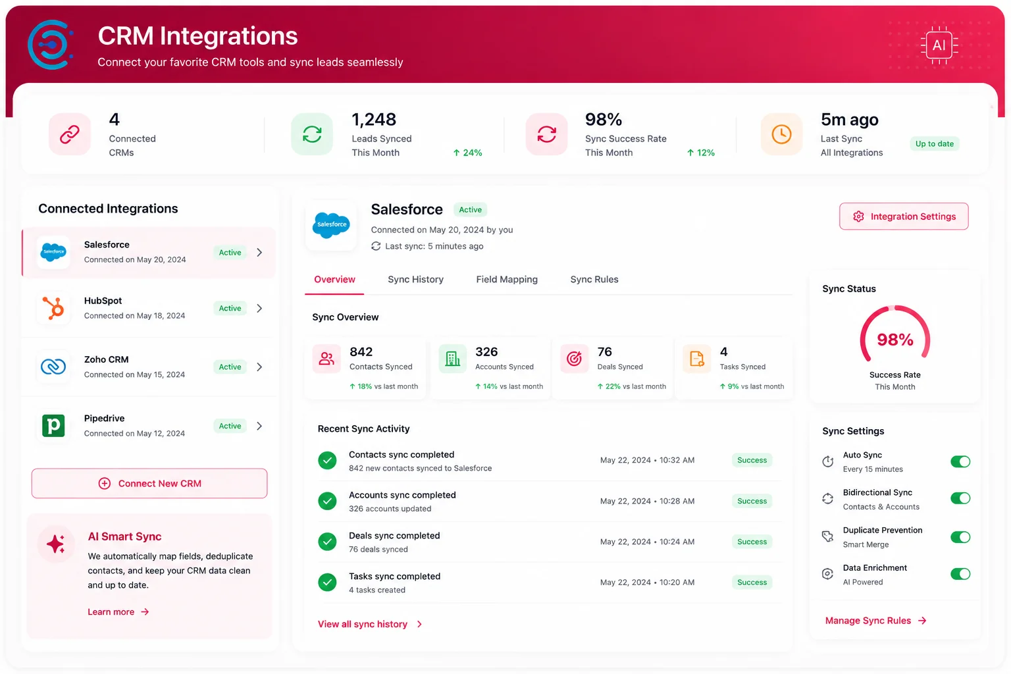Click the Leads Synced refresh icon
The image size is (1011, 674).
(312, 134)
